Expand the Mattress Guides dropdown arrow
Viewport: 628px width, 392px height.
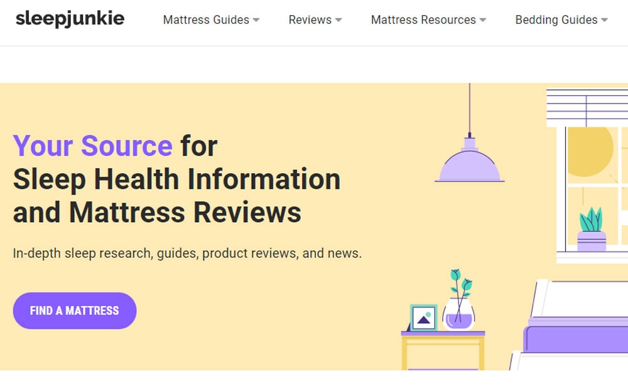click(256, 20)
